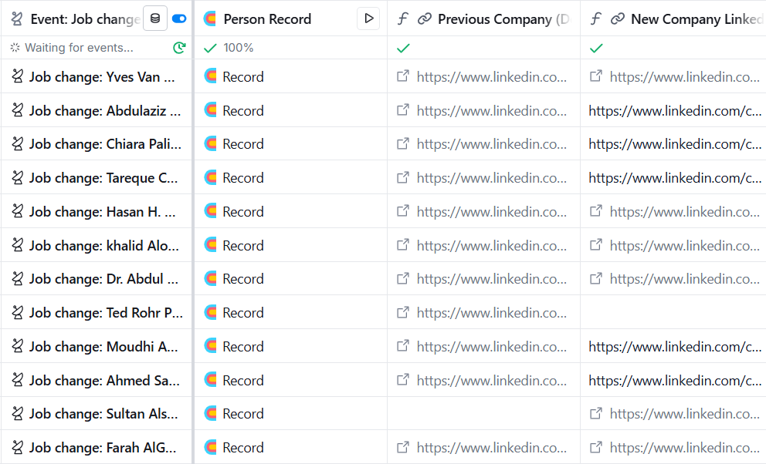Click the green checkmark under the Previous Company header
766x464 pixels.
click(x=402, y=47)
